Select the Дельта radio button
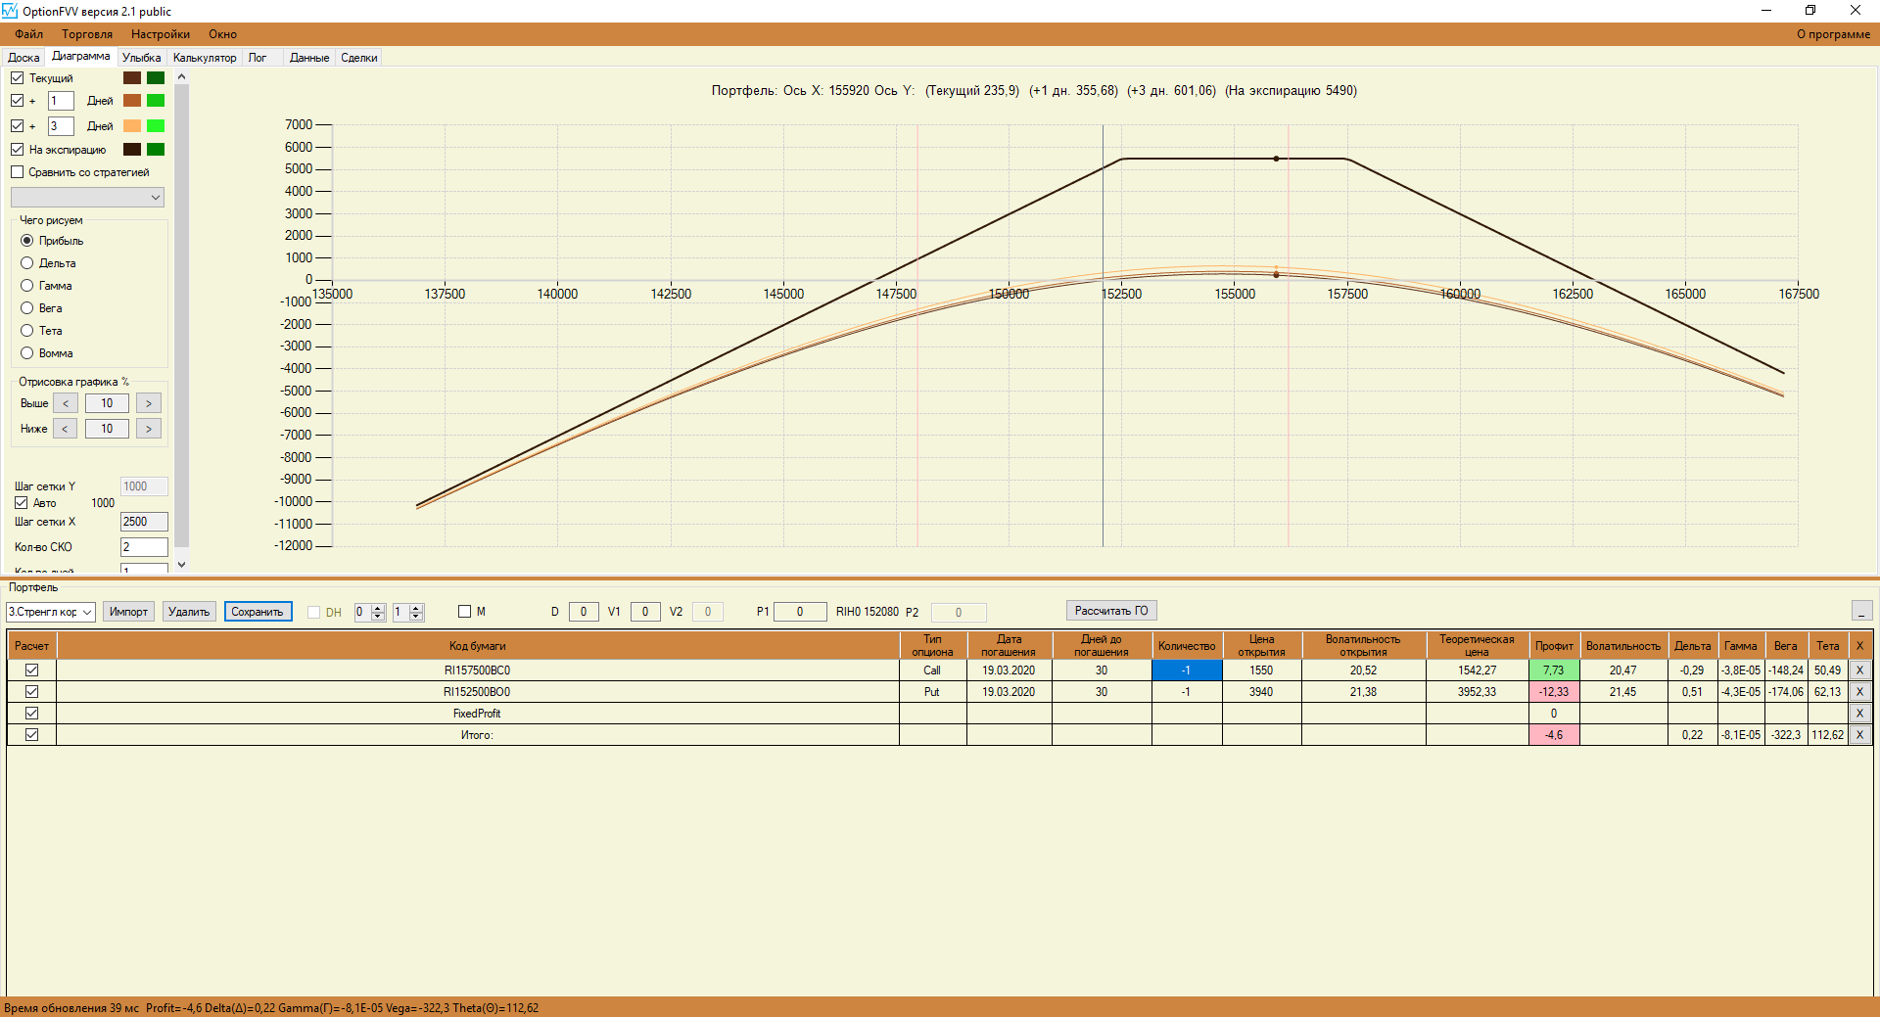 (27, 263)
